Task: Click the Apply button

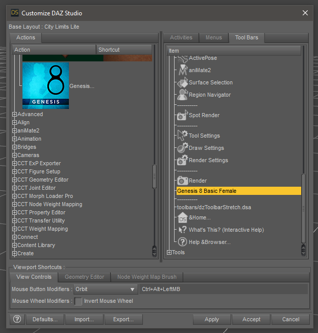Action: point(212,319)
